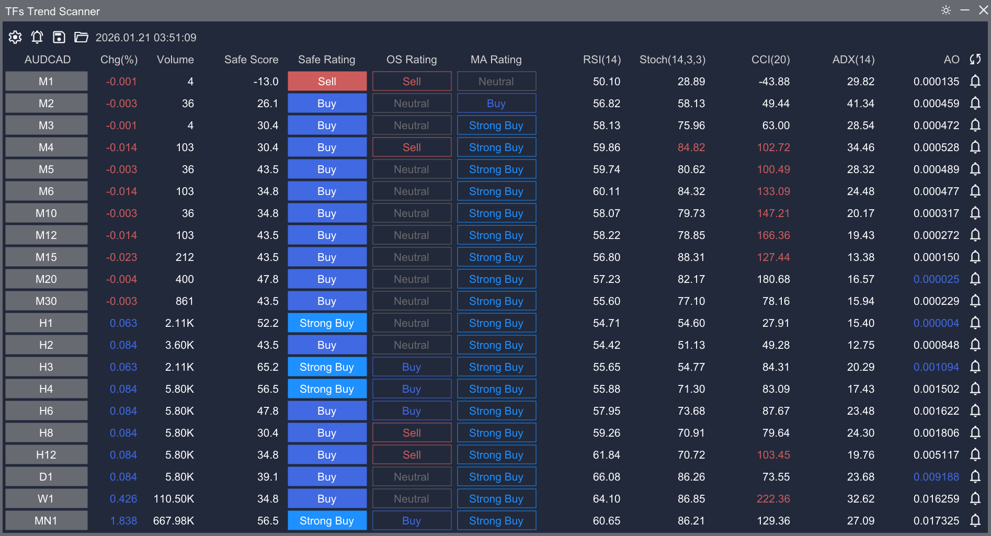Viewport: 991px width, 536px height.
Task: Click the alarm bell on the H6 row
Action: point(975,410)
